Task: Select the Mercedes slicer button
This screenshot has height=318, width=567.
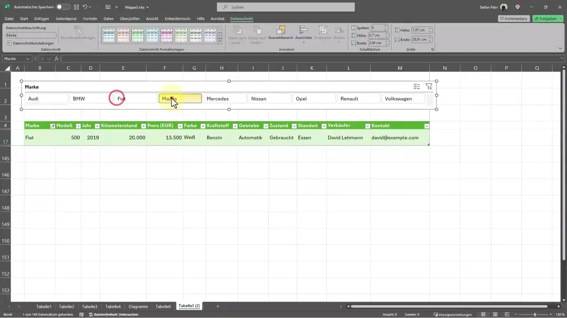Action: click(x=225, y=99)
